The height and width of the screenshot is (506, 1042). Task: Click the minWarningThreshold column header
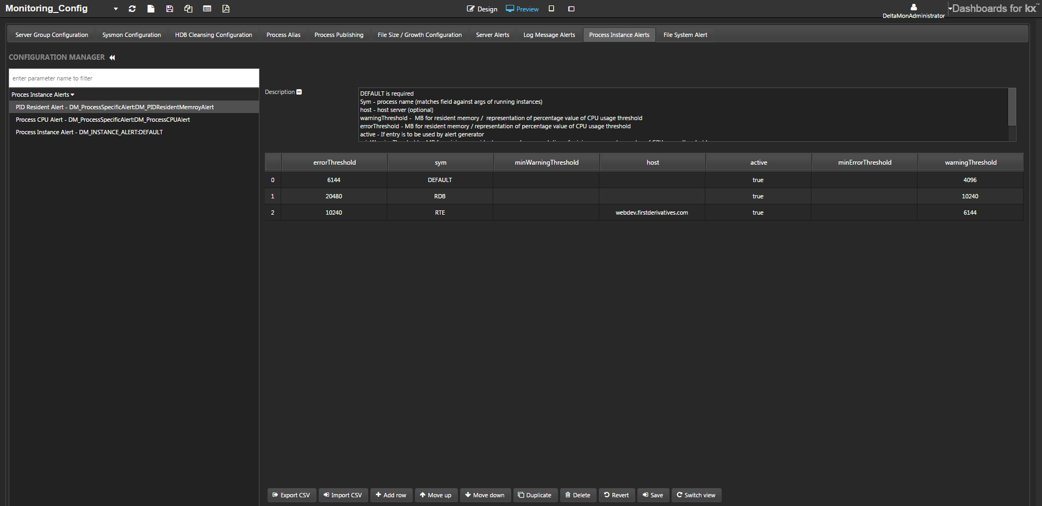pos(547,163)
